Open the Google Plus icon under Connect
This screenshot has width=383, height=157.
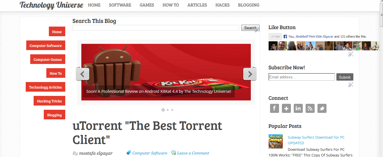pyautogui.click(x=286, y=108)
